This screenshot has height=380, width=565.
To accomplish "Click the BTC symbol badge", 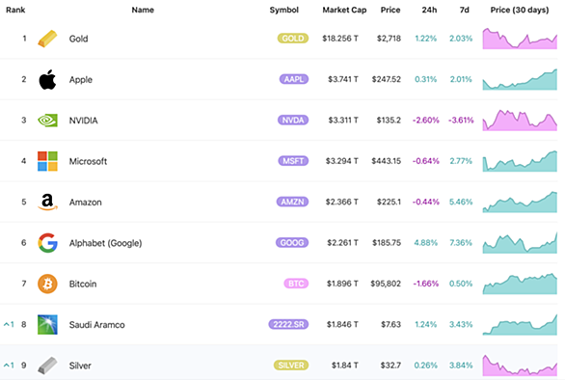I will [x=296, y=284].
